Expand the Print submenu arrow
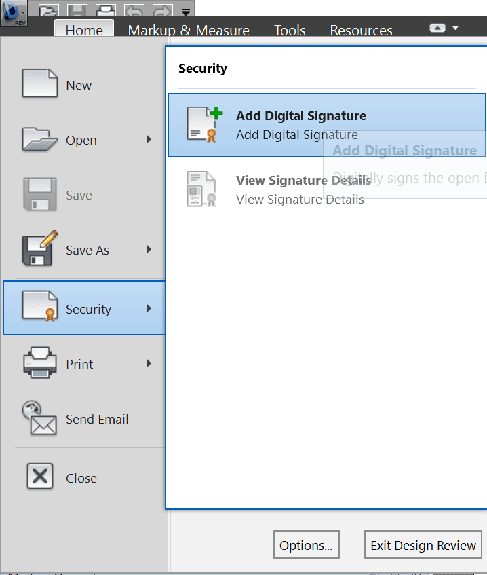 click(149, 364)
